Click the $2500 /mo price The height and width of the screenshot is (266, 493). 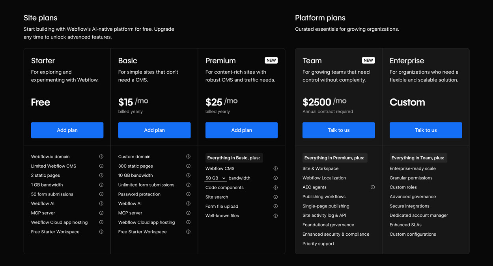[325, 102]
